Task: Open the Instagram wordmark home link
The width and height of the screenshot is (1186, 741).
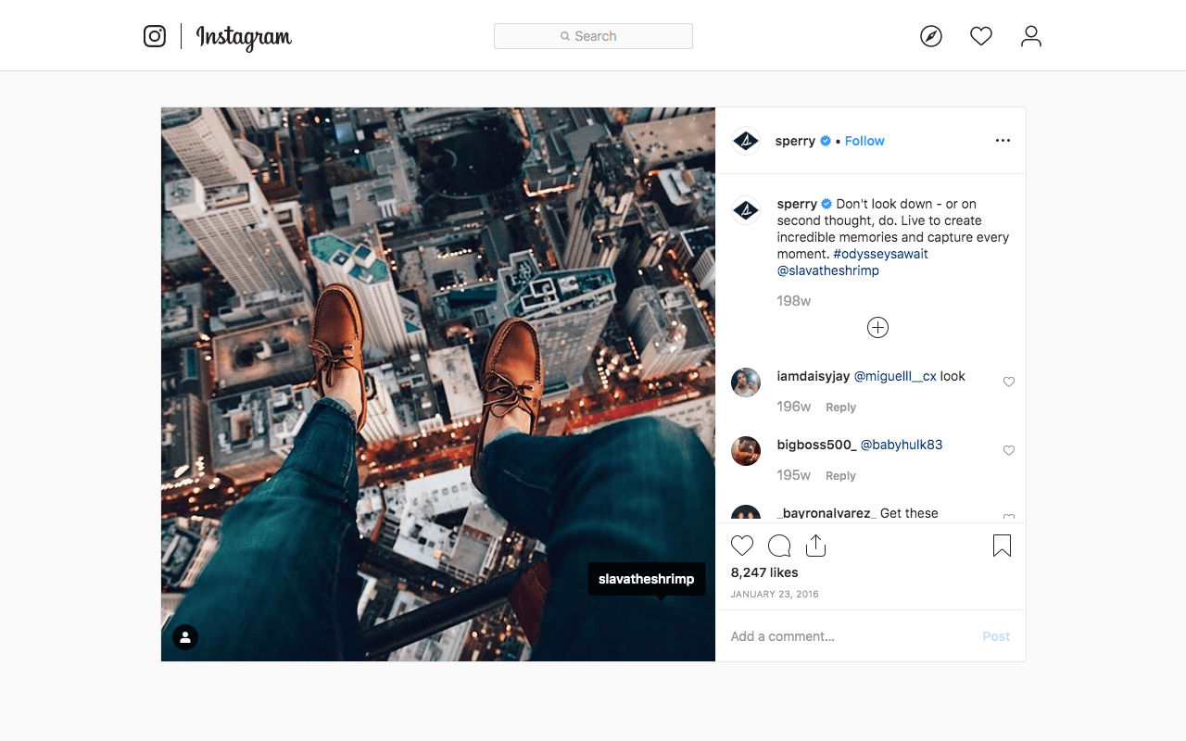Action: 244,37
